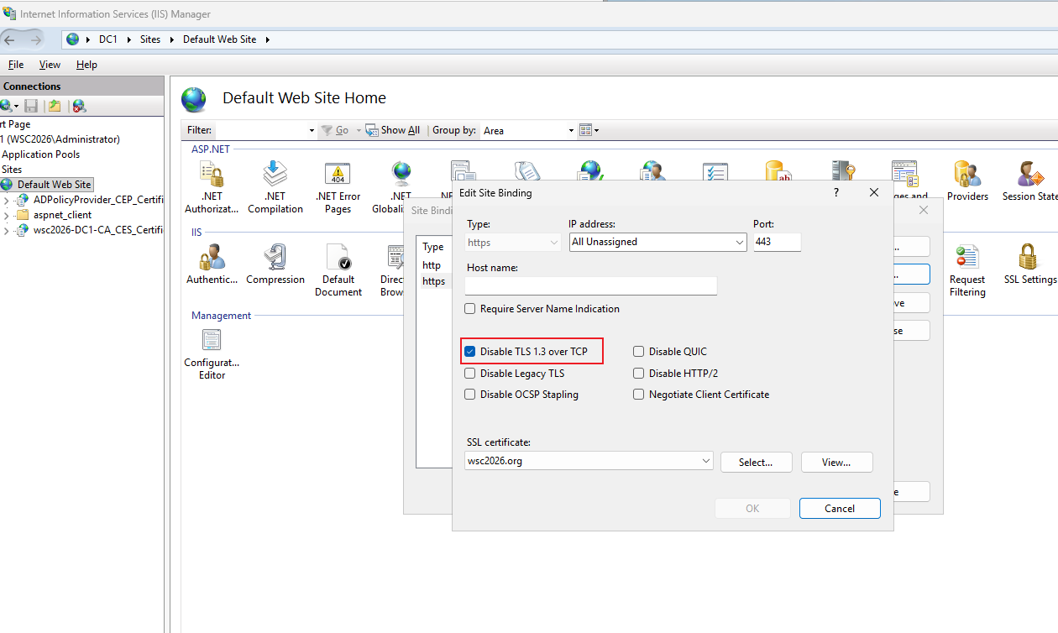
Task: Check the Disable HTTP/2 option
Action: point(639,374)
